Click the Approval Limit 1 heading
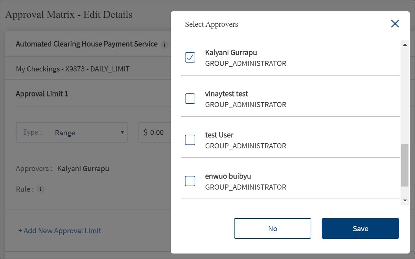Screen dimensions: 415x259 click(42, 94)
